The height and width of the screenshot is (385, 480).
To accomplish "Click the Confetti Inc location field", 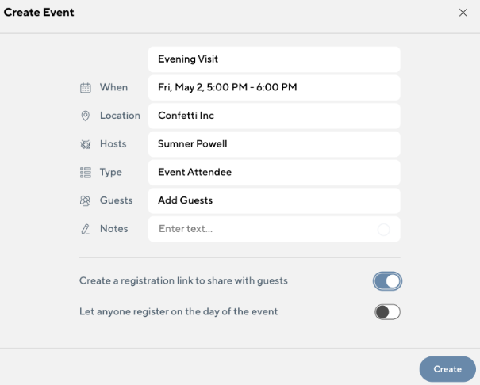I will tap(274, 116).
